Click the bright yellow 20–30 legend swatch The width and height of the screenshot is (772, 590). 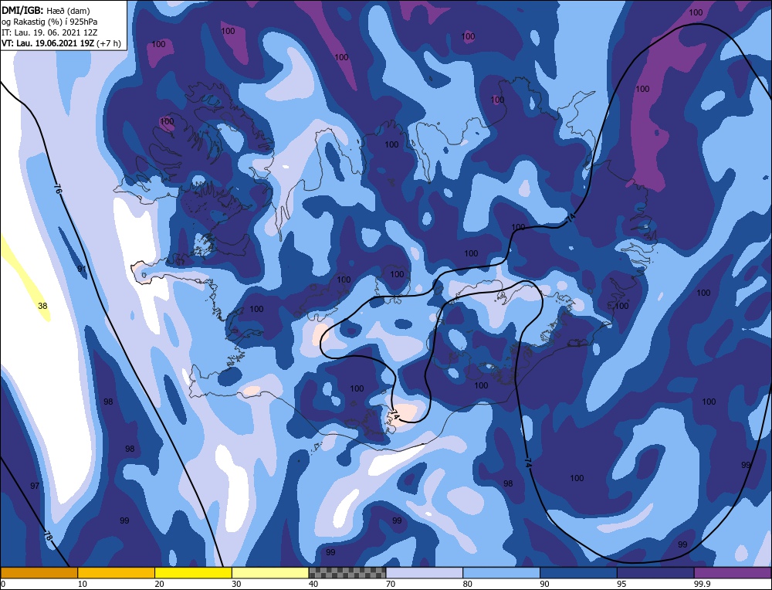[x=193, y=572]
